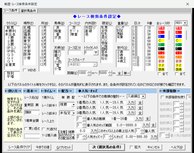This screenshot has height=153, width=194.
Task: Toggle 大逃げ checkbox in タイム panel
Action: (x=43, y=129)
